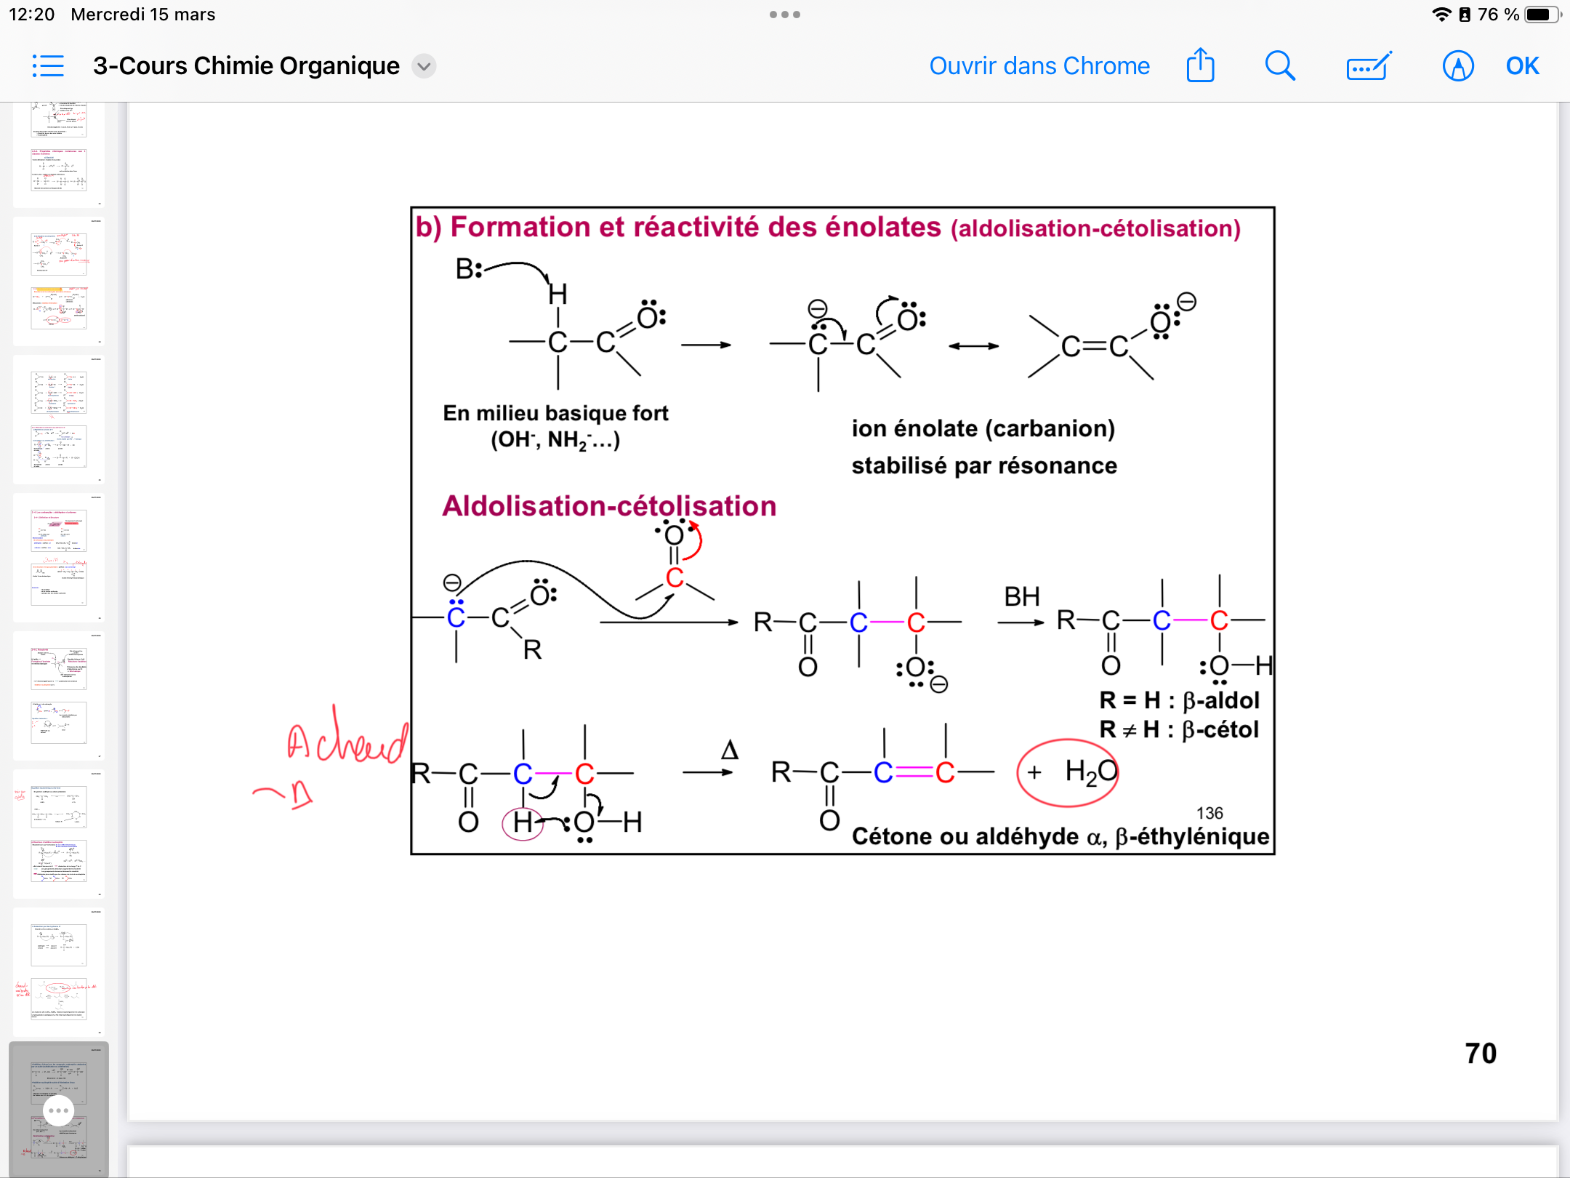1570x1178 pixels.
Task: Open the 3-Cours Chimie Organique title menu
Action: pyautogui.click(x=246, y=66)
